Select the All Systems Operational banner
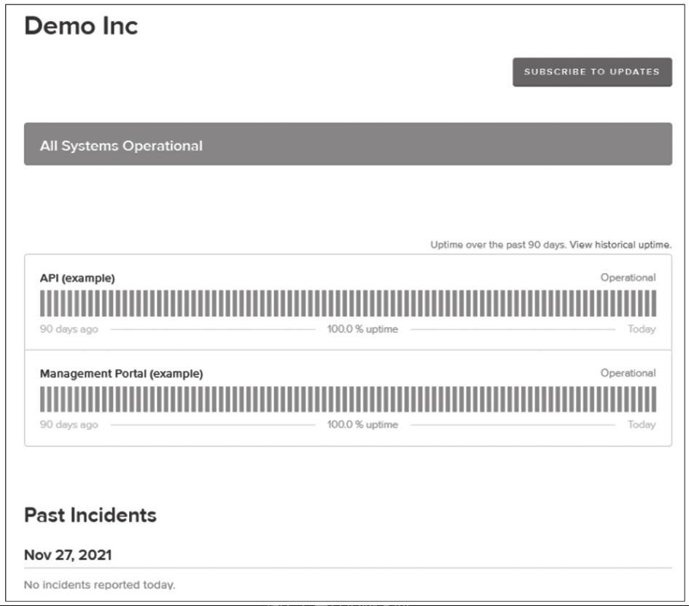 pos(348,144)
